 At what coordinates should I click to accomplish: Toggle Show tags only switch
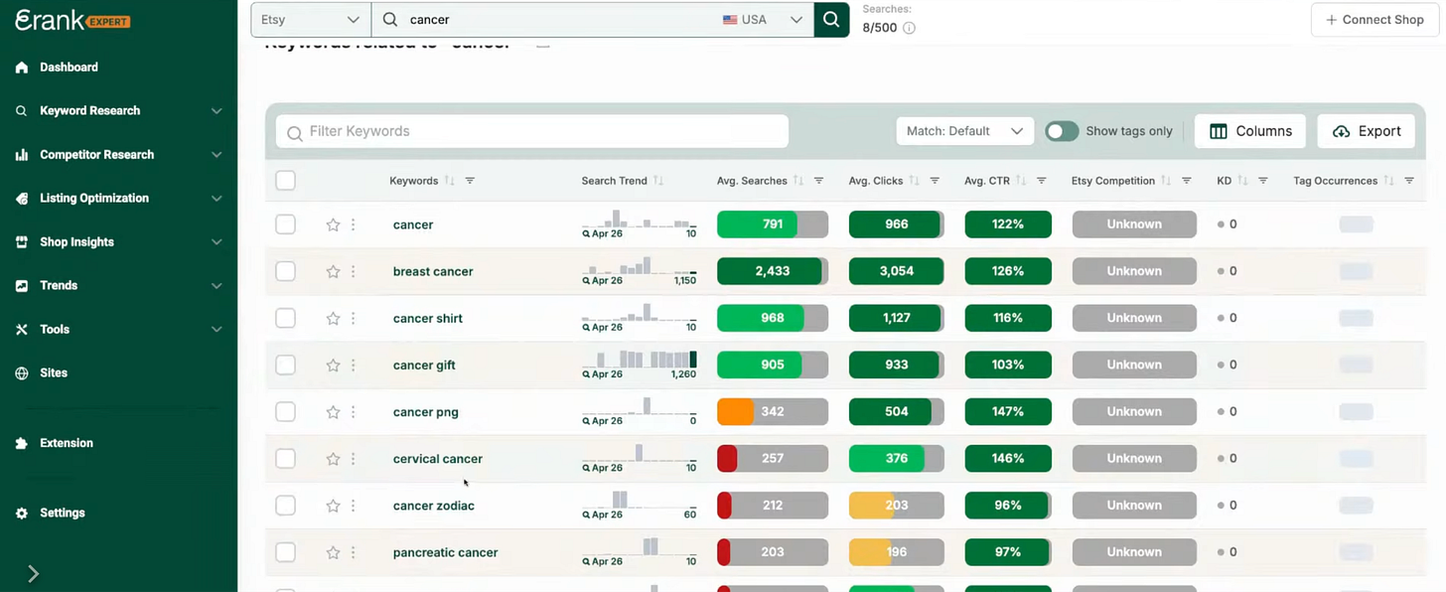1062,131
